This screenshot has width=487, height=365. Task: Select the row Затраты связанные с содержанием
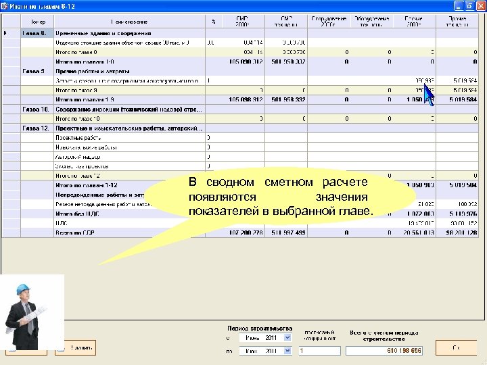pos(239,80)
